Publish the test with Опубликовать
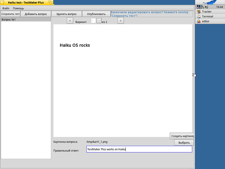The image size is (225, 169). click(x=96, y=14)
